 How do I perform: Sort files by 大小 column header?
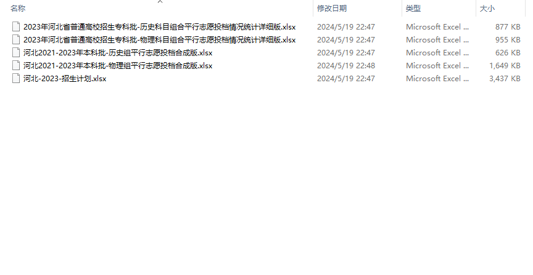487,9
